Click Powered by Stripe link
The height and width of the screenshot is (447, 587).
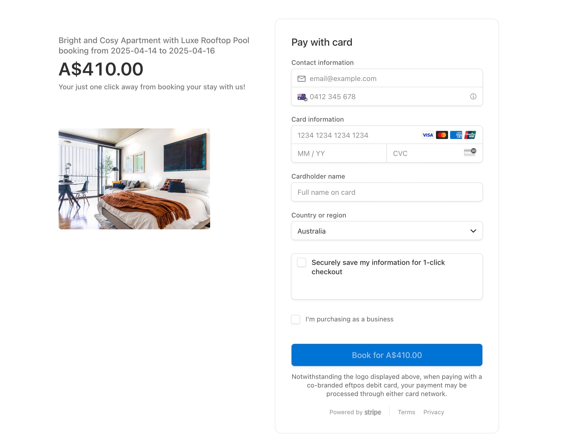[355, 412]
